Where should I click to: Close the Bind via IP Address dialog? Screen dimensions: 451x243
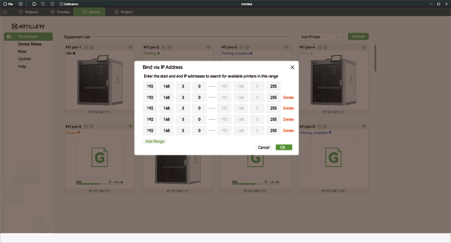pyautogui.click(x=292, y=67)
